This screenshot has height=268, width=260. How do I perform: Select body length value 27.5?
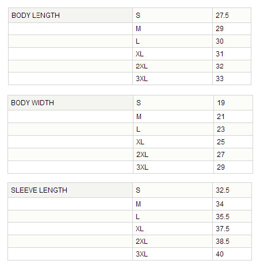[222, 16]
